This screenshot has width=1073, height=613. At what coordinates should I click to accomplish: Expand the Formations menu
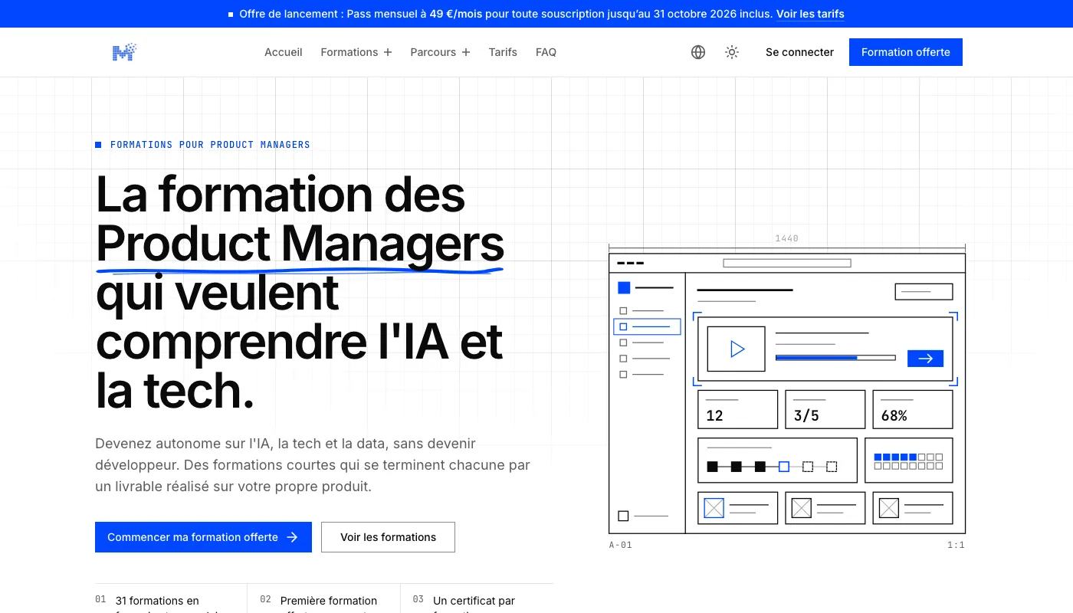(x=356, y=52)
